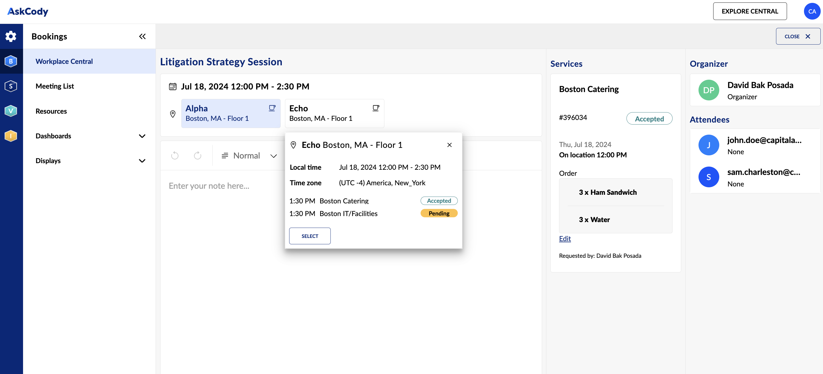The height and width of the screenshot is (374, 823).
Task: Click the S icon in left sidebar
Action: 11,85
